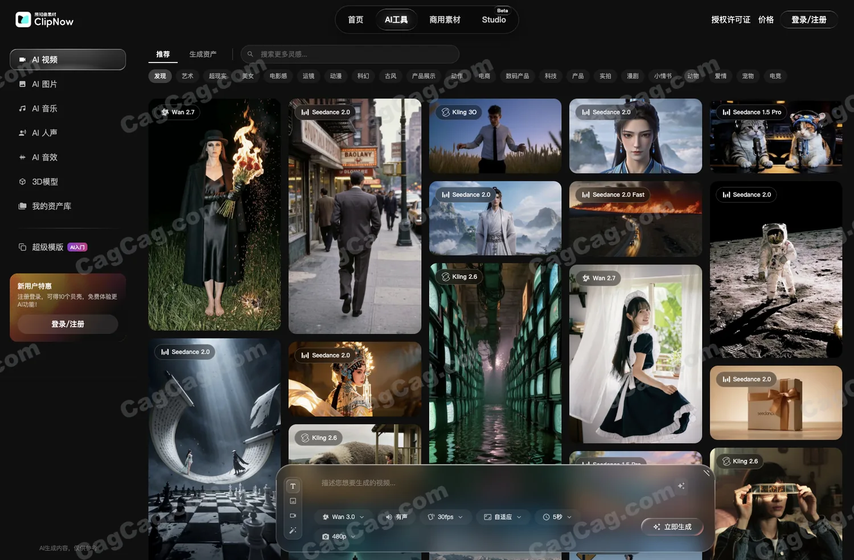The width and height of the screenshot is (854, 560).
Task: Open the Seedance 1.5 Pro cats thumbnail
Action: coord(776,136)
